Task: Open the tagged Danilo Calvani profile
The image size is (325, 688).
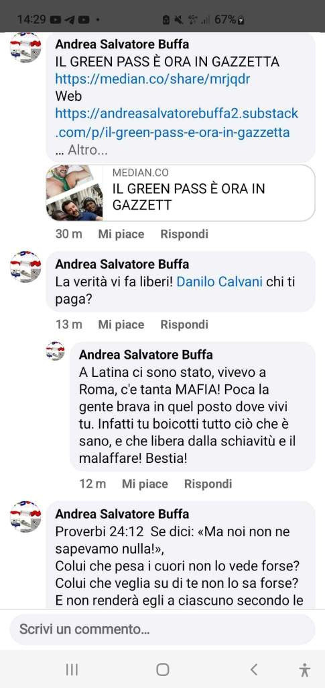Action: (219, 282)
